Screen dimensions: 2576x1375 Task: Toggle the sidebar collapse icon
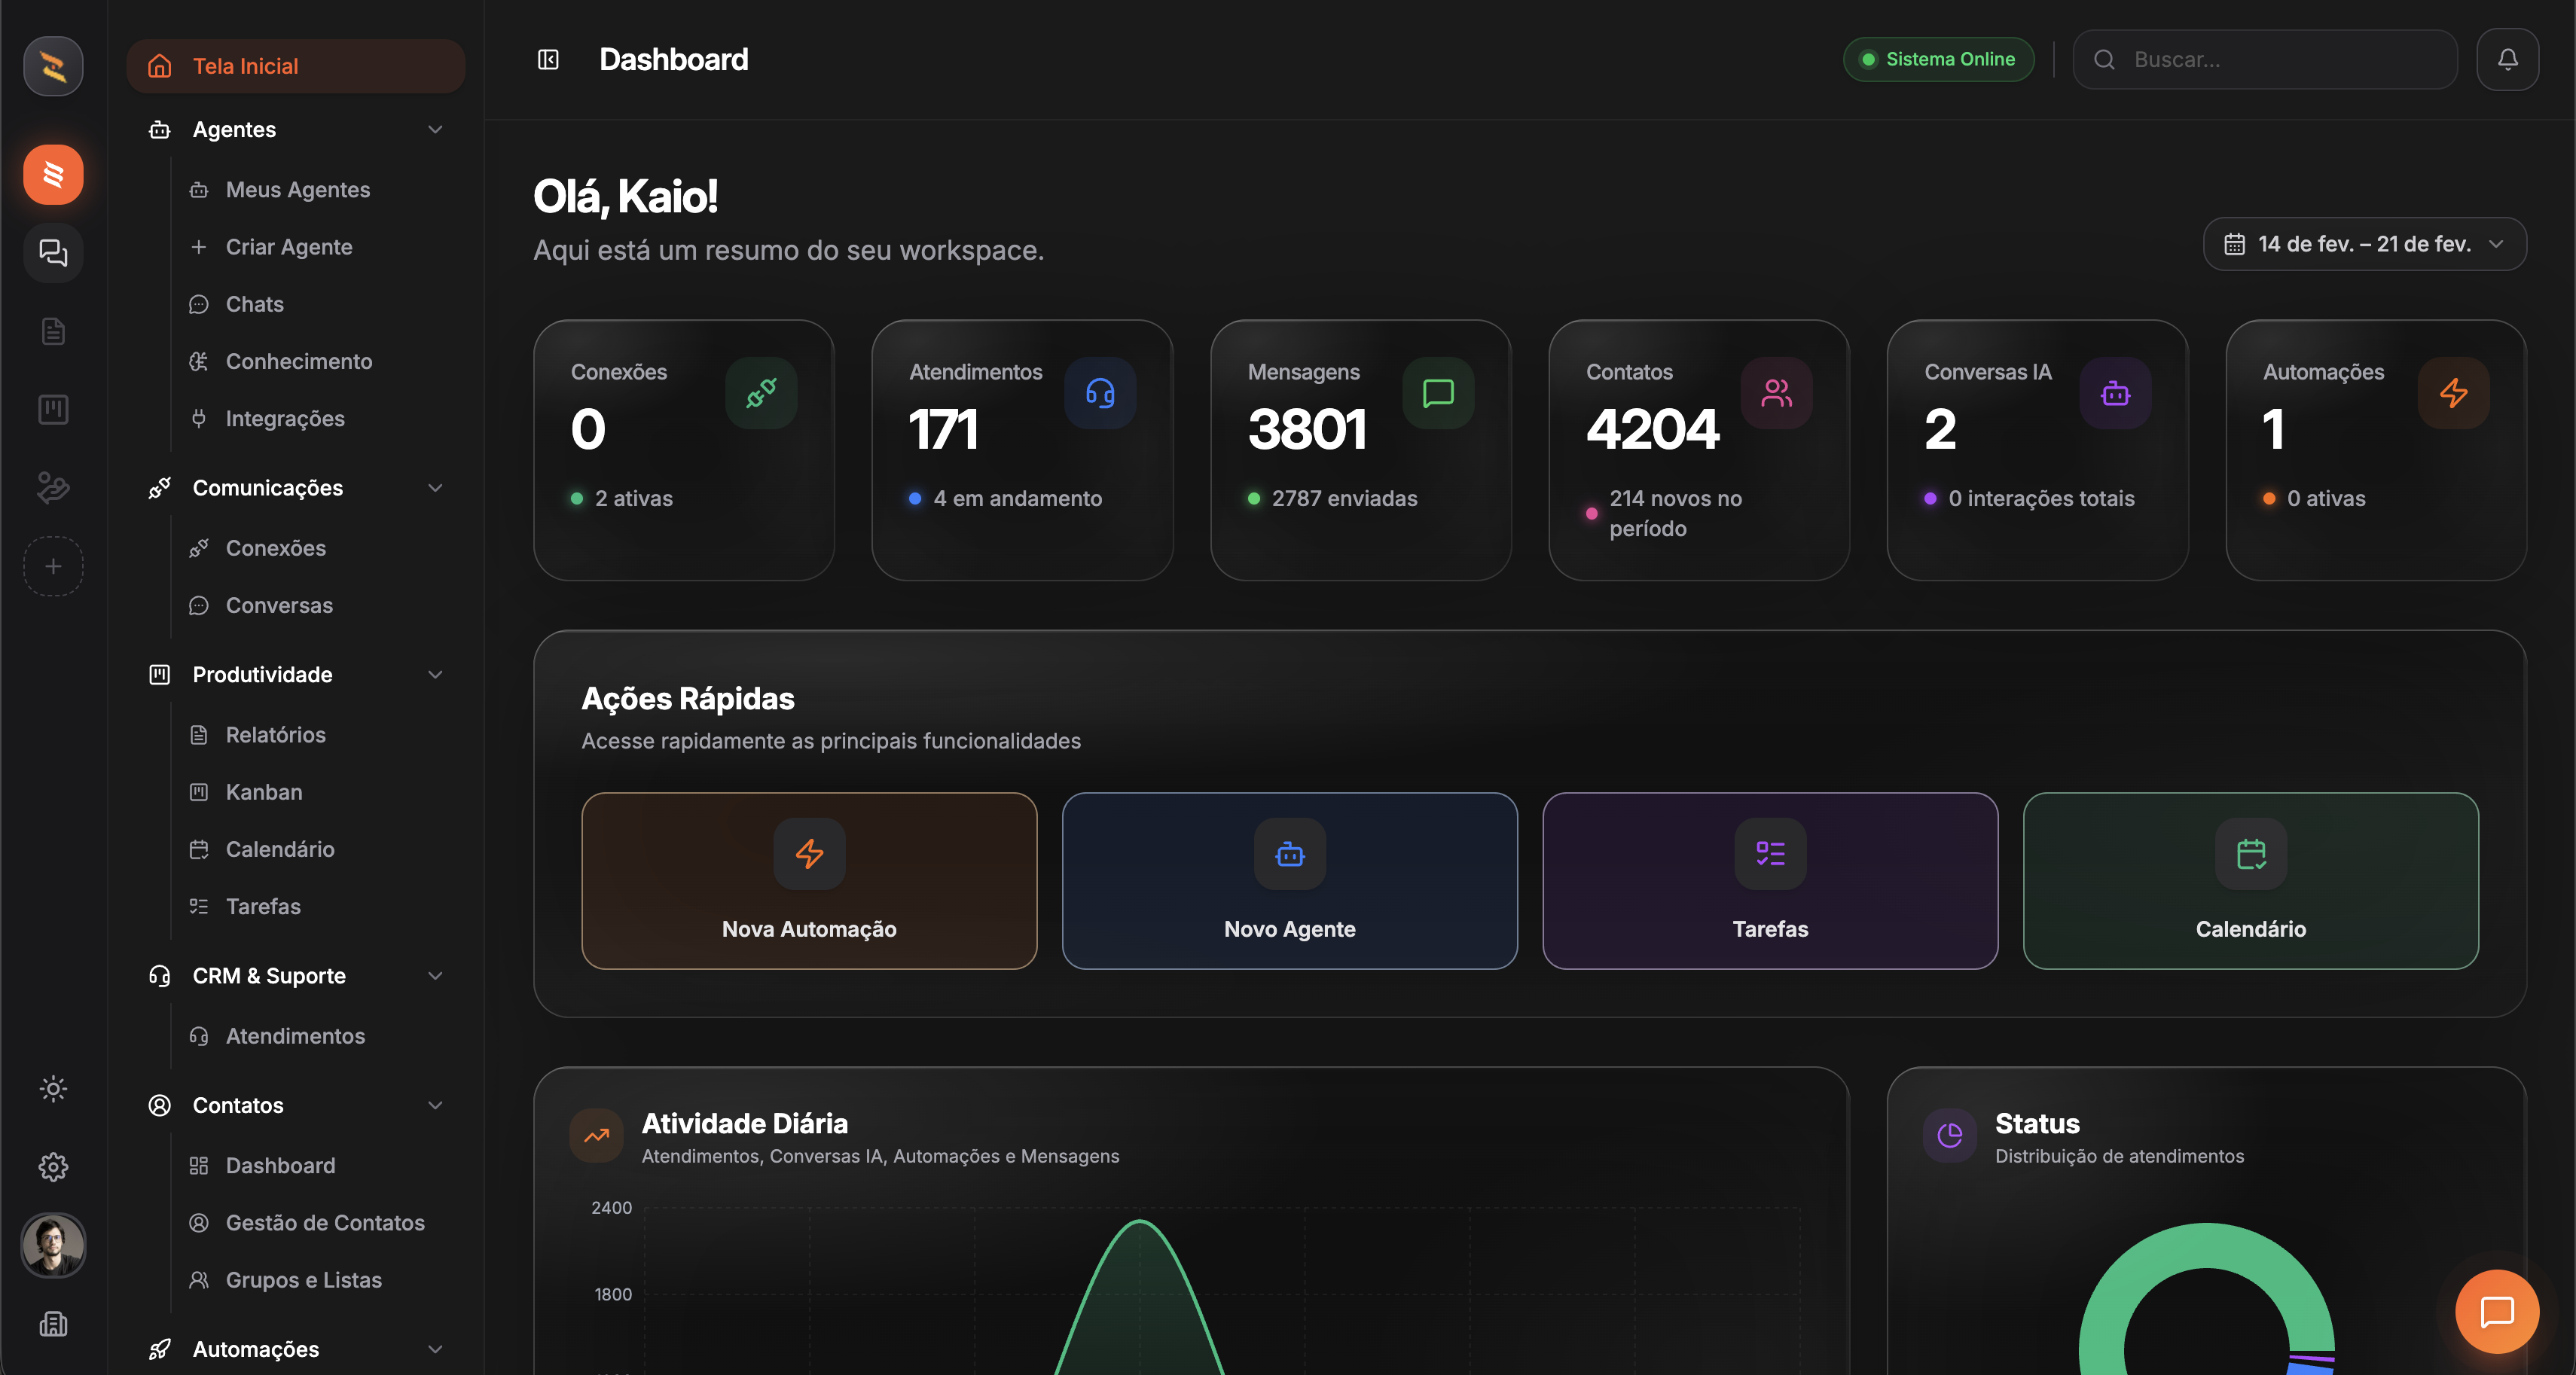[548, 60]
